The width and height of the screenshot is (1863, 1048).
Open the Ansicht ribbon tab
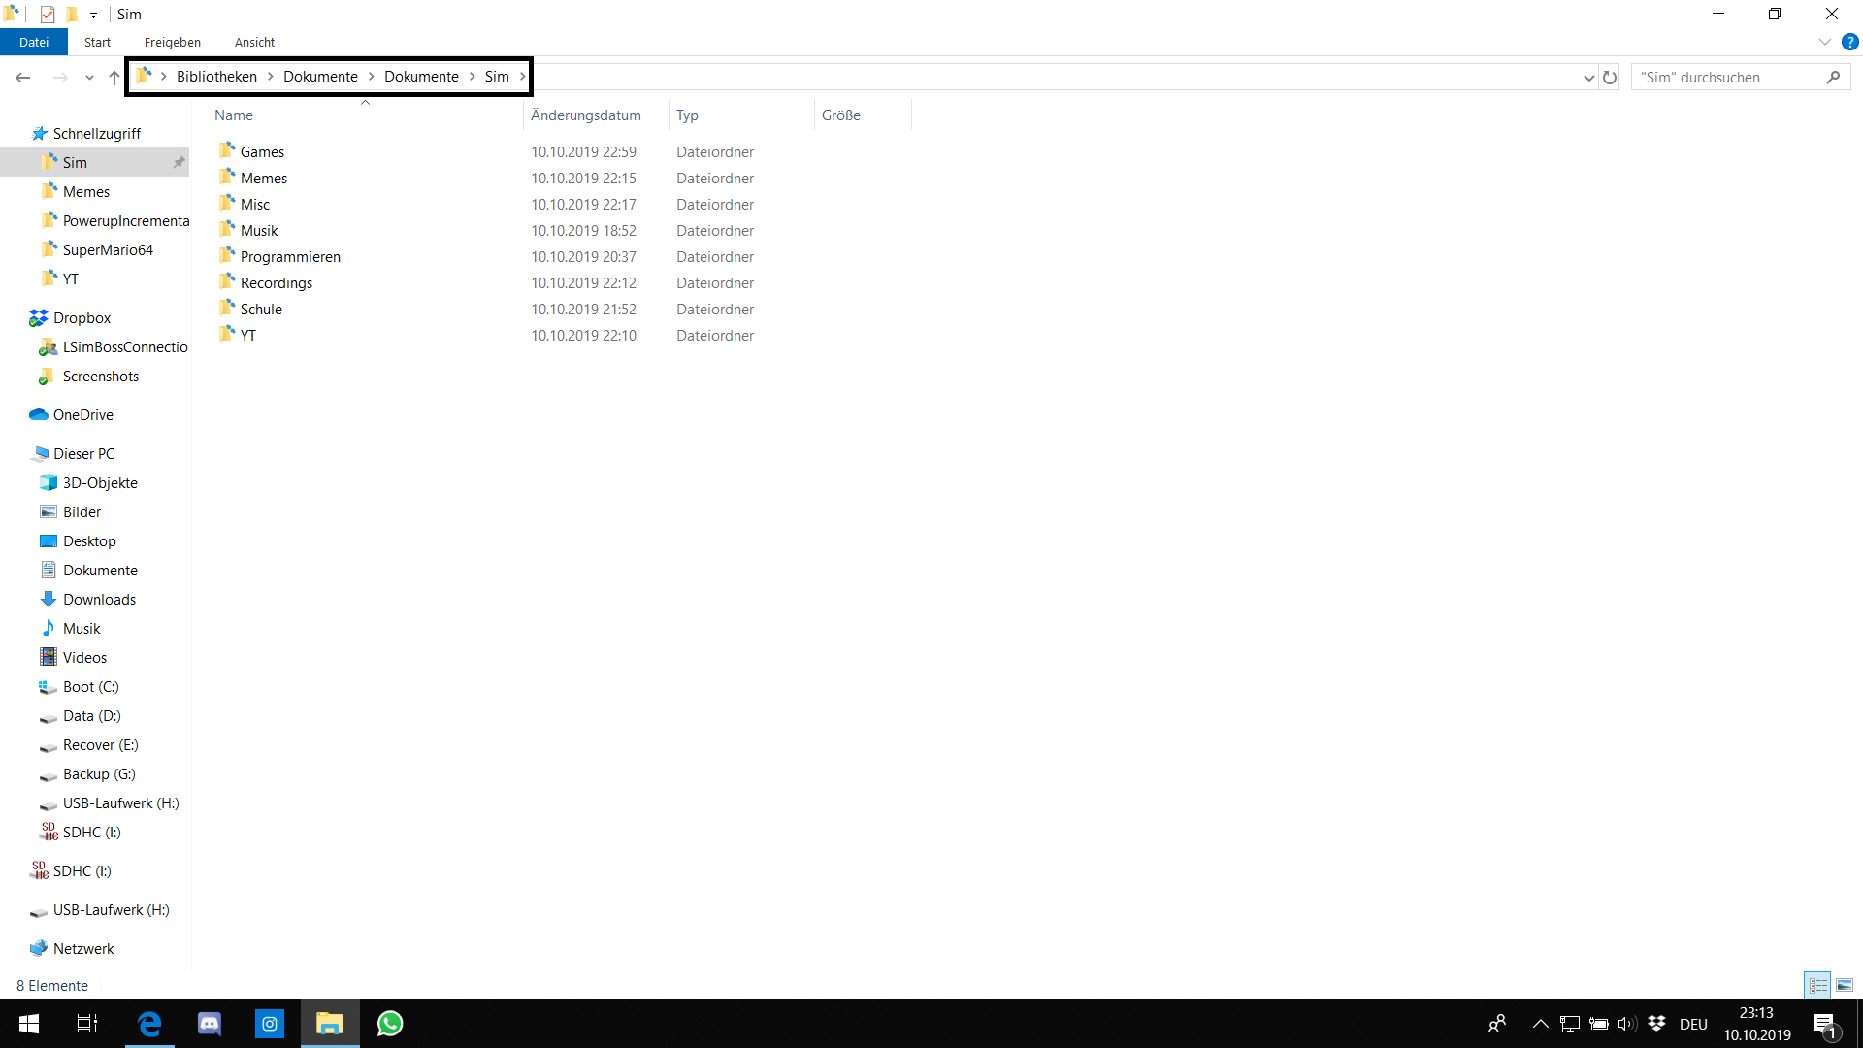click(254, 42)
